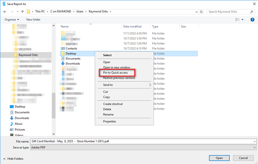
Task: Select the Contacts folder
Action: coord(71,48)
